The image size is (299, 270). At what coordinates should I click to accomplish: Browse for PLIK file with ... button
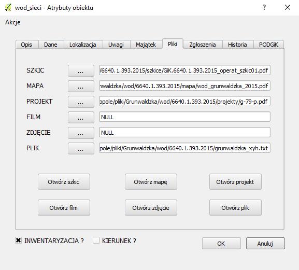(81, 148)
